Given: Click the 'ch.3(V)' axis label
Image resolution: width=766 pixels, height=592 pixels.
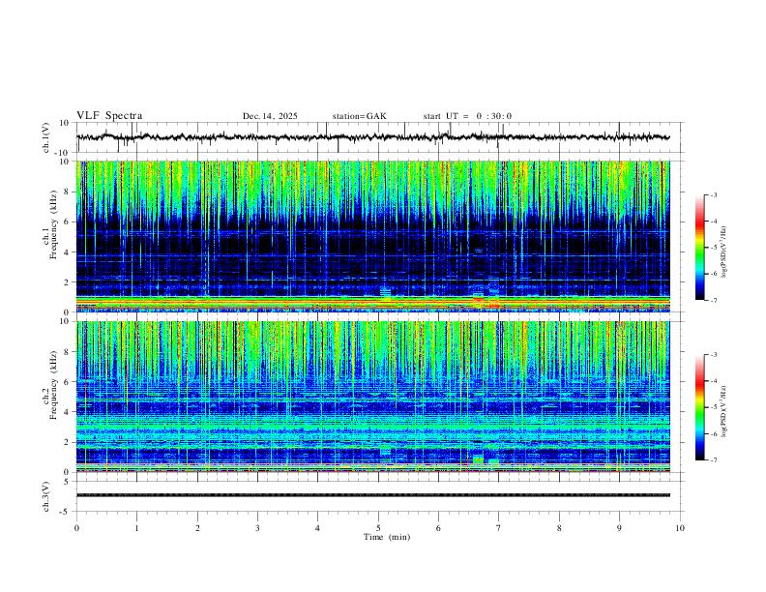Looking at the screenshot, I should [x=46, y=497].
